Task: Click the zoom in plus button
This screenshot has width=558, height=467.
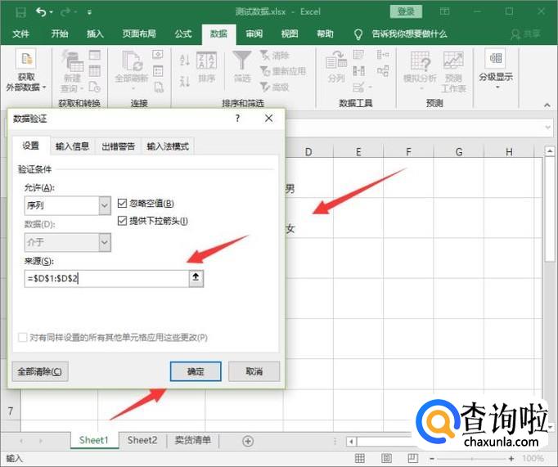Action: pyautogui.click(x=511, y=459)
